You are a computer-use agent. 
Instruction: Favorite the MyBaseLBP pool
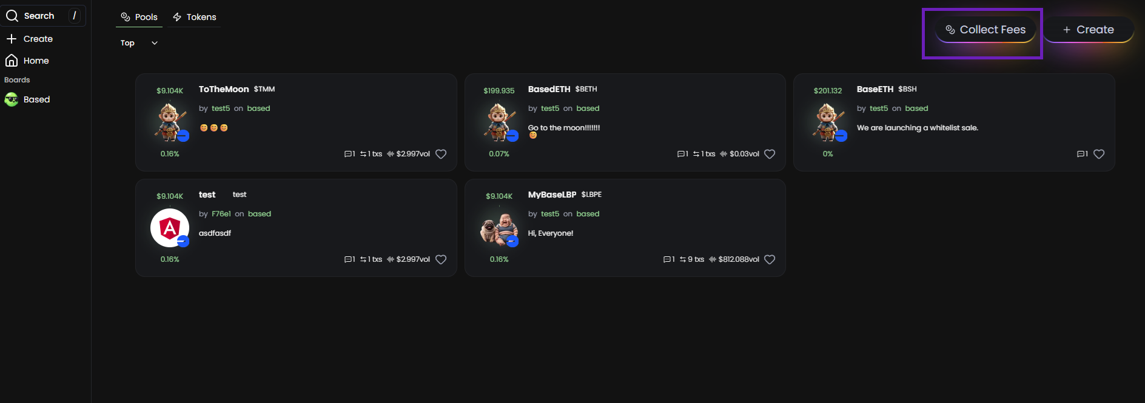coord(770,259)
